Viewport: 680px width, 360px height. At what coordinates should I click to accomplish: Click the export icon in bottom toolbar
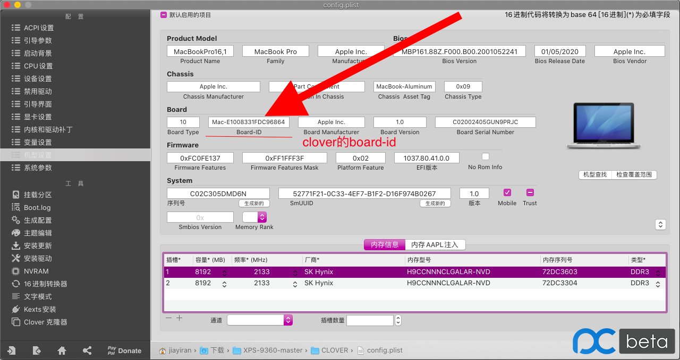pyautogui.click(x=37, y=350)
